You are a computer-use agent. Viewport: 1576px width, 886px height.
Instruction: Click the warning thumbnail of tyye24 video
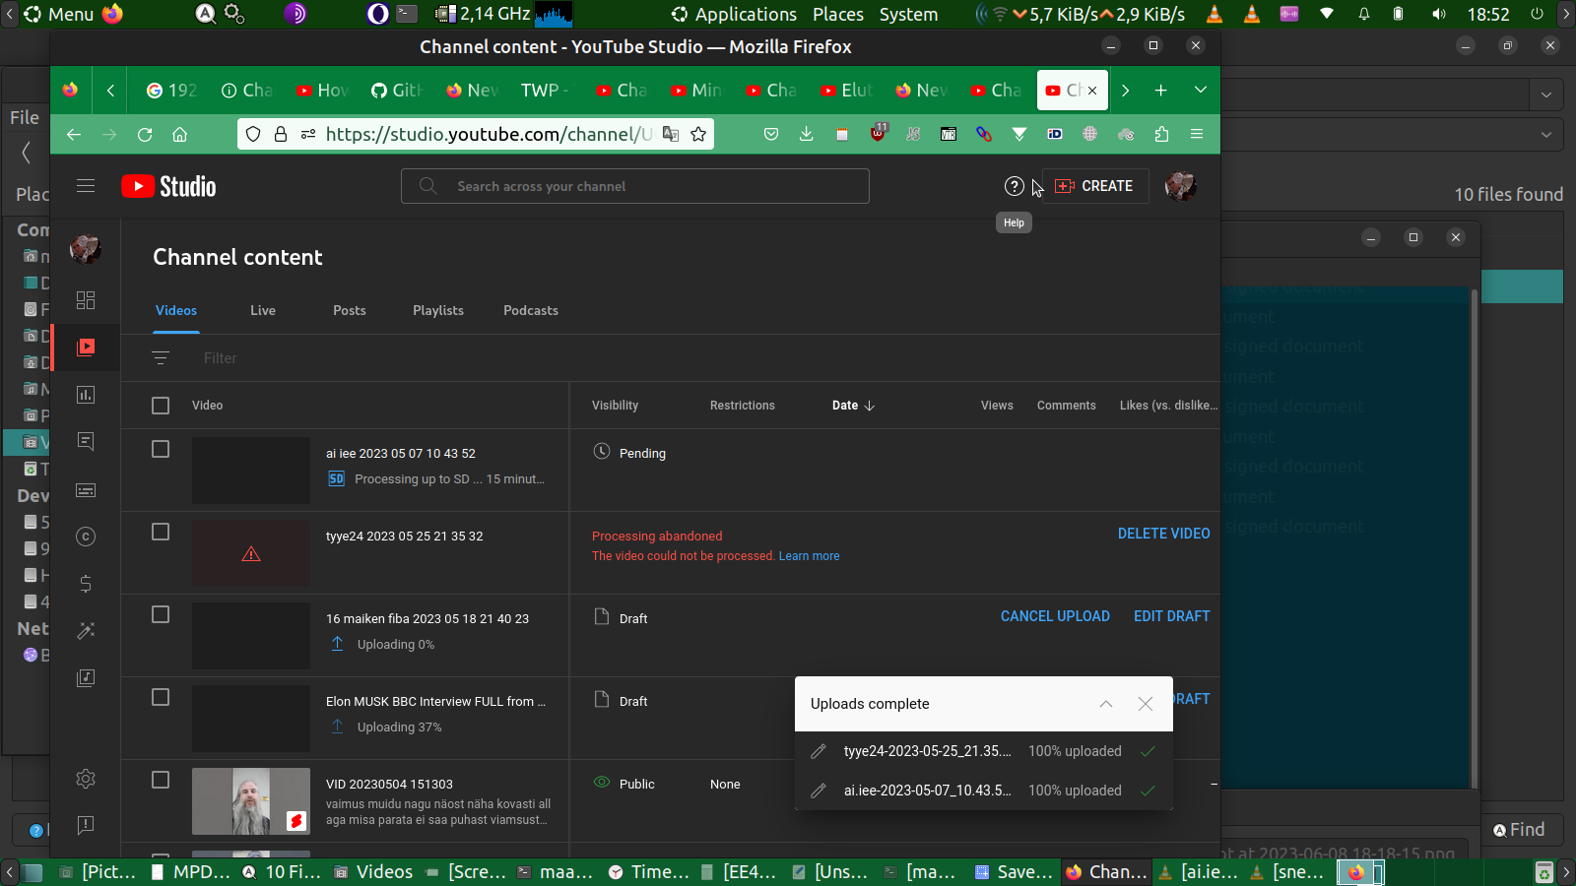tap(251, 553)
